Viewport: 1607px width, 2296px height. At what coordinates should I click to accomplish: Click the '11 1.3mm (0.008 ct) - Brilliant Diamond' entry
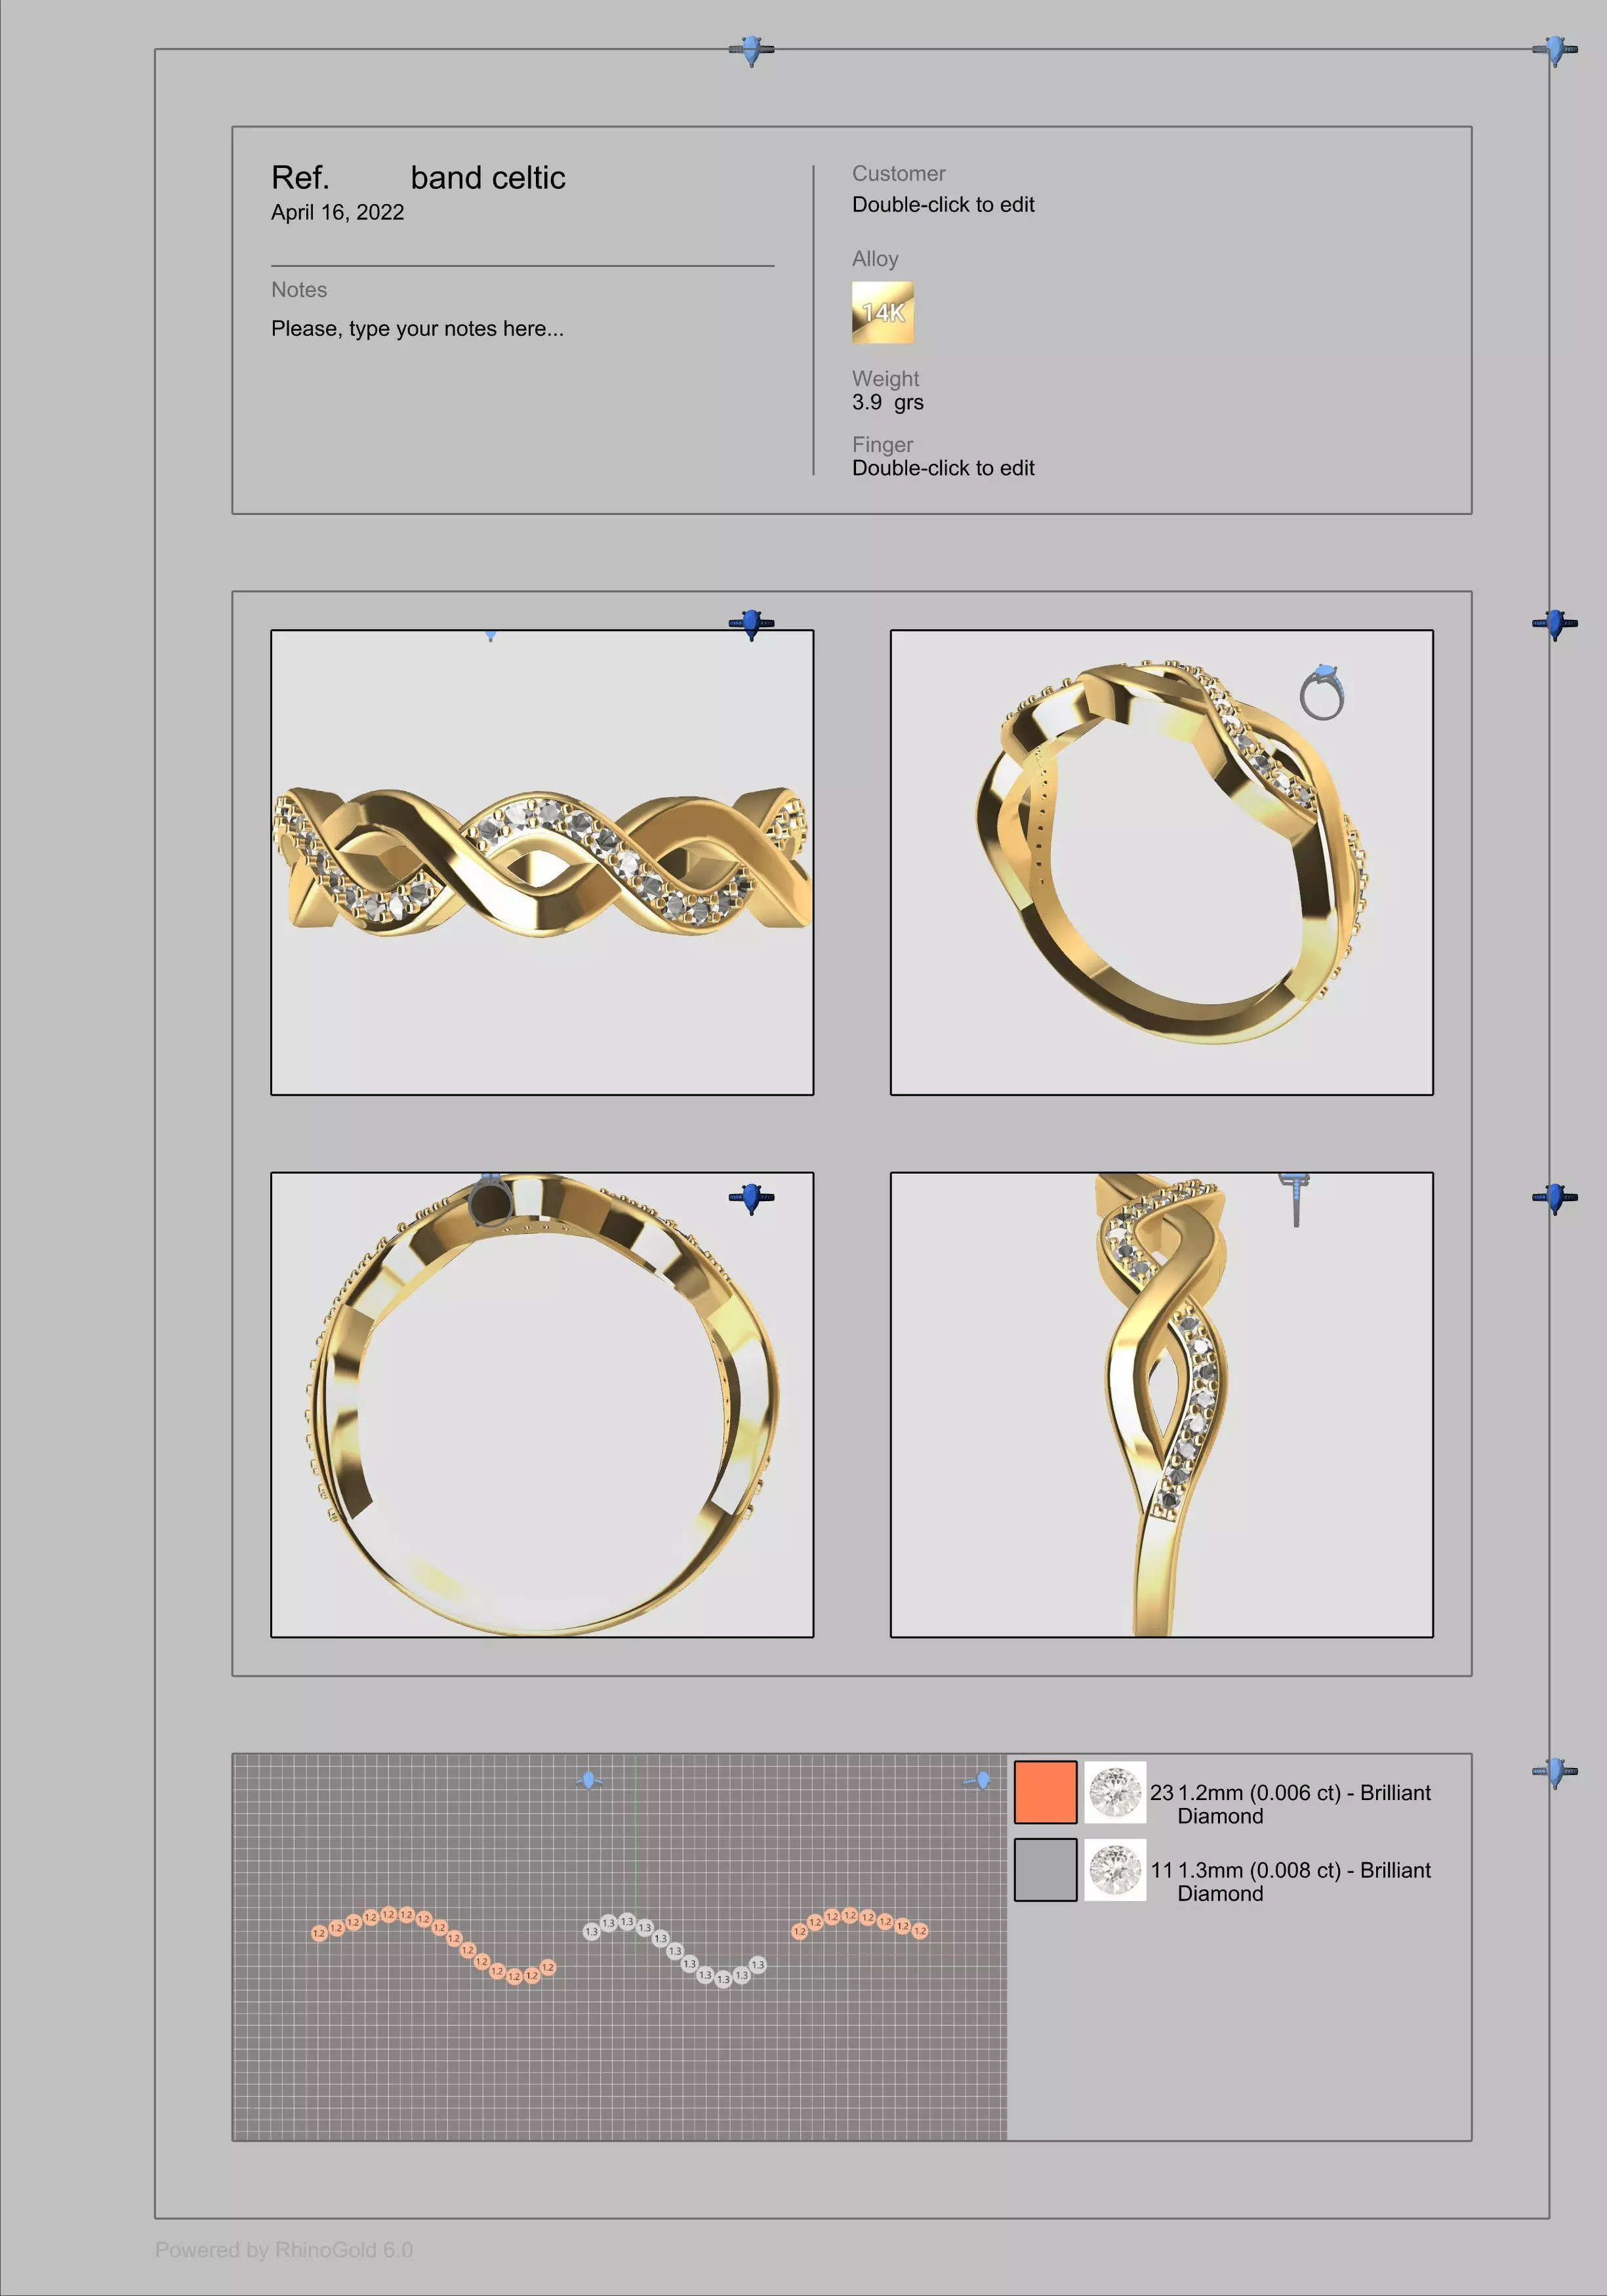[x=1290, y=1882]
